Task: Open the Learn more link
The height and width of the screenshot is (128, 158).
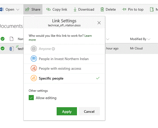Action: (x=32, y=40)
